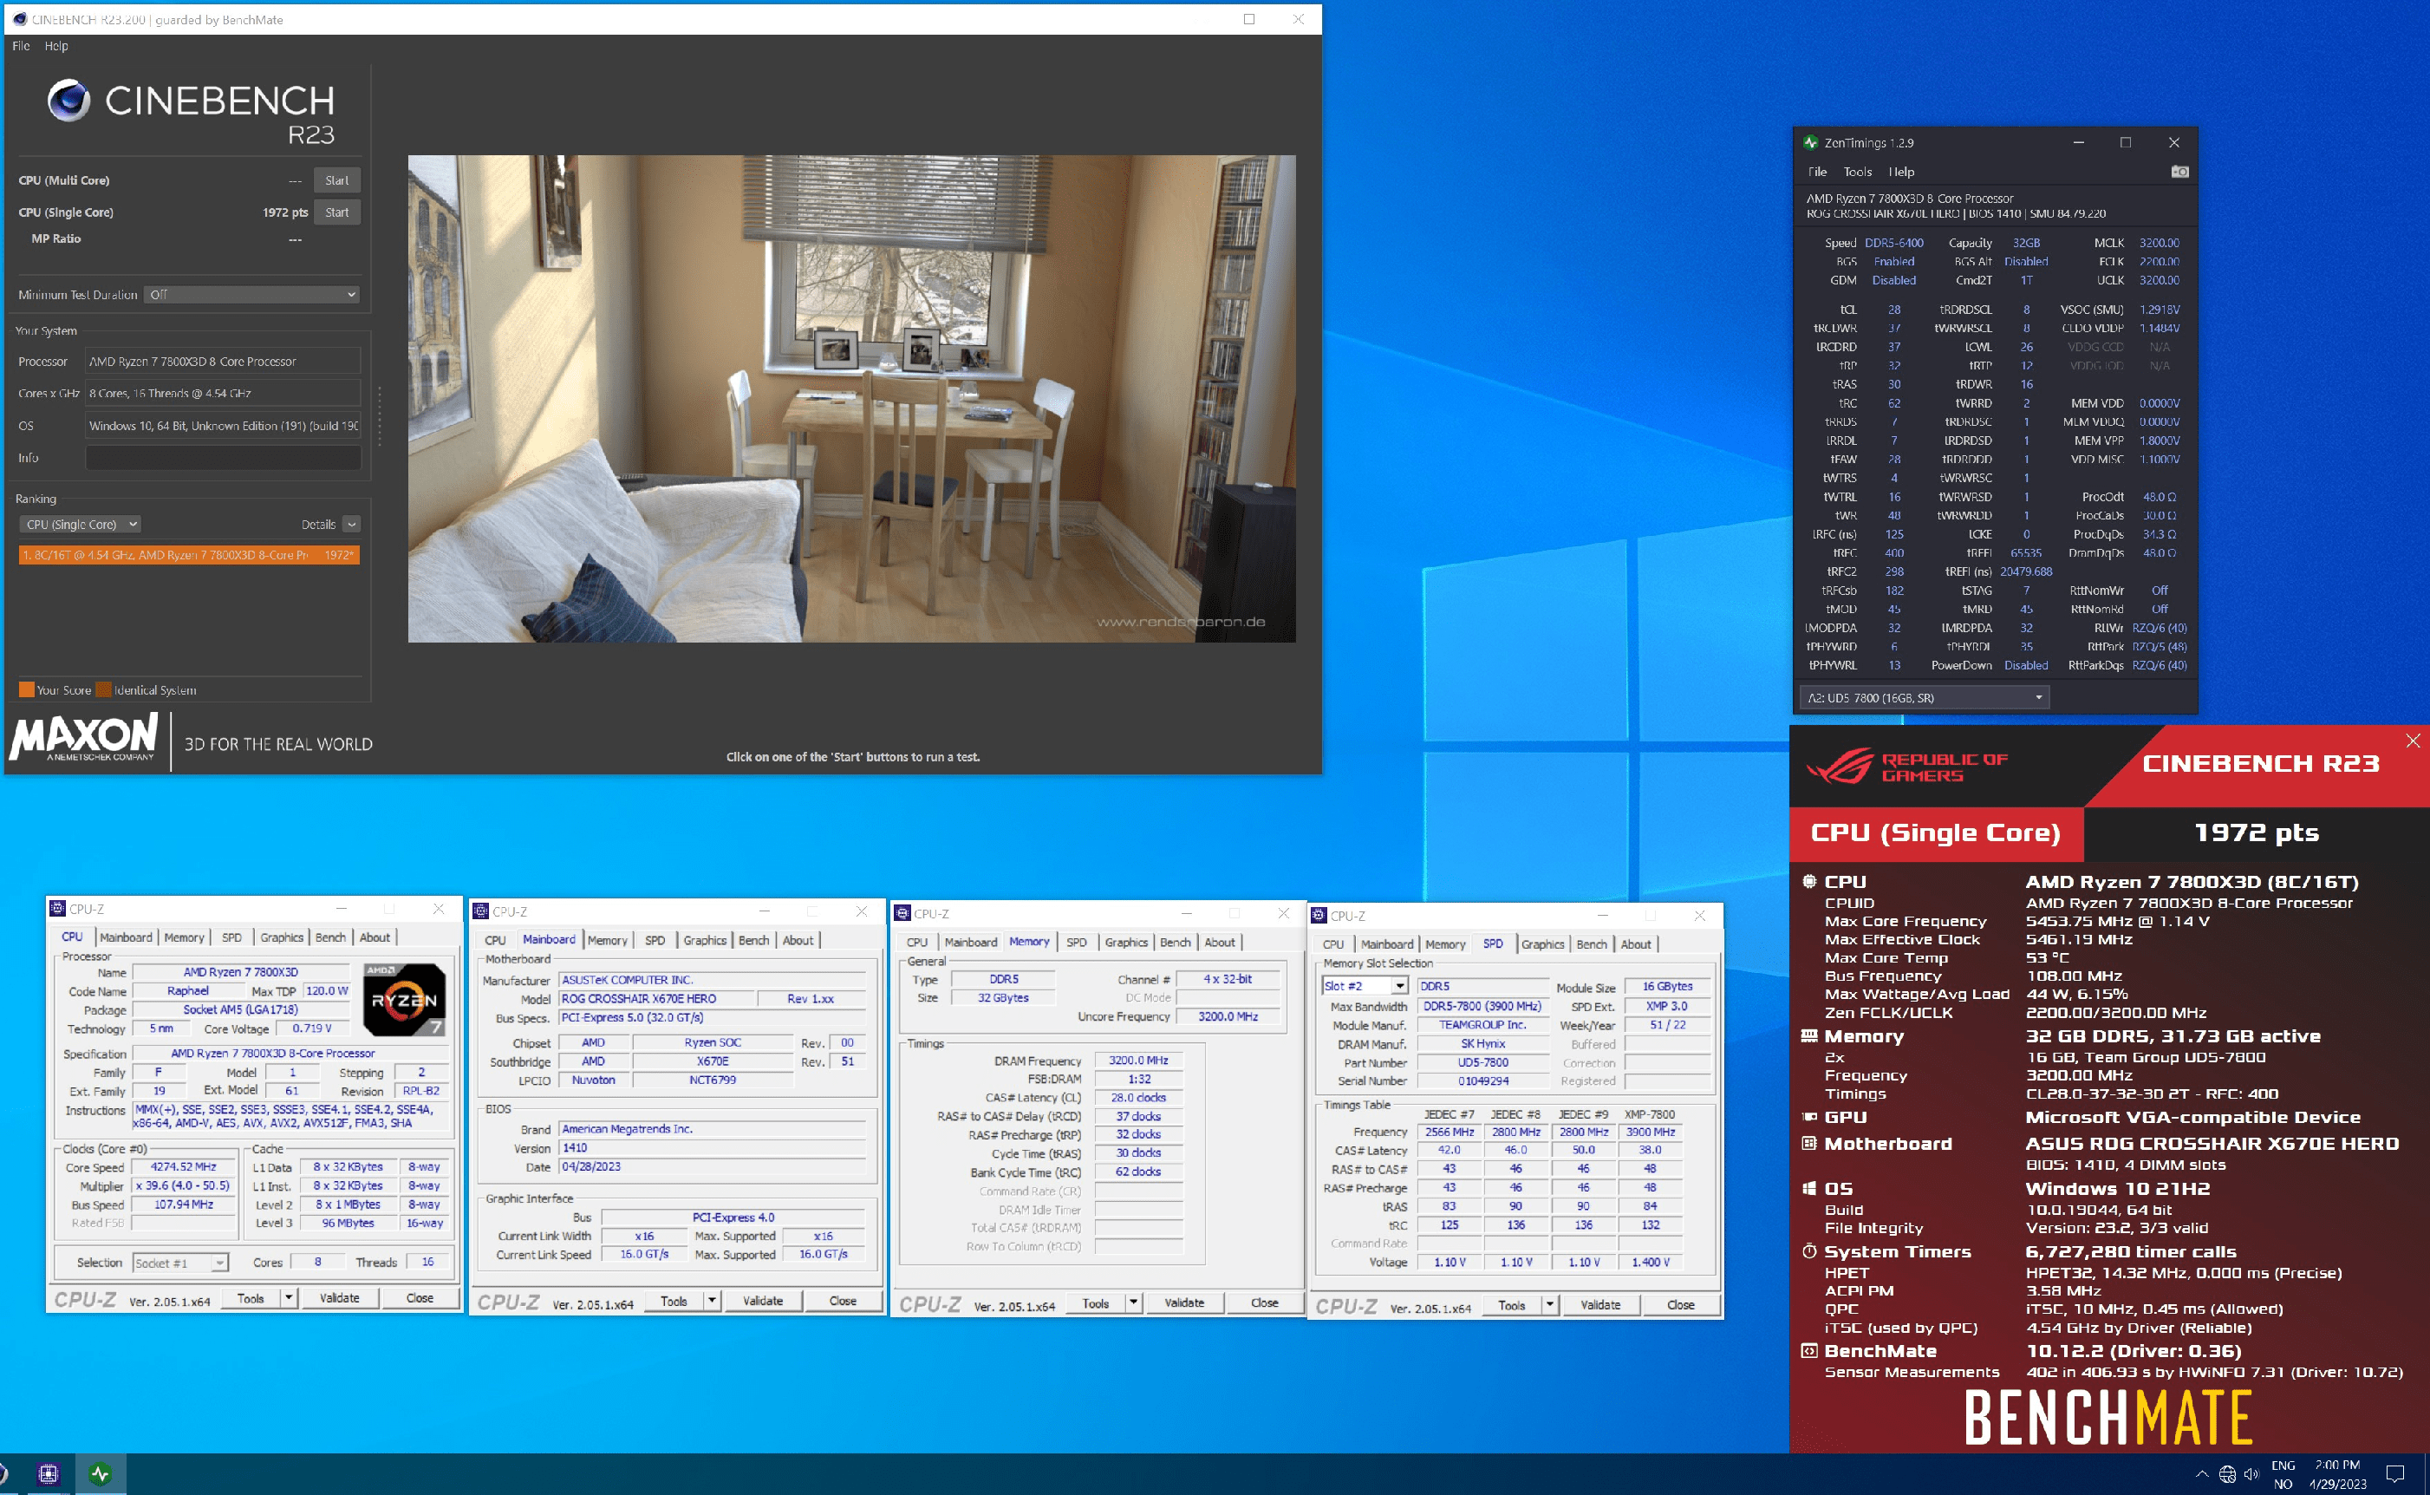The width and height of the screenshot is (2430, 1495).
Task: Switch to Graphics tab in CPU-Z Memory window
Action: [1125, 943]
